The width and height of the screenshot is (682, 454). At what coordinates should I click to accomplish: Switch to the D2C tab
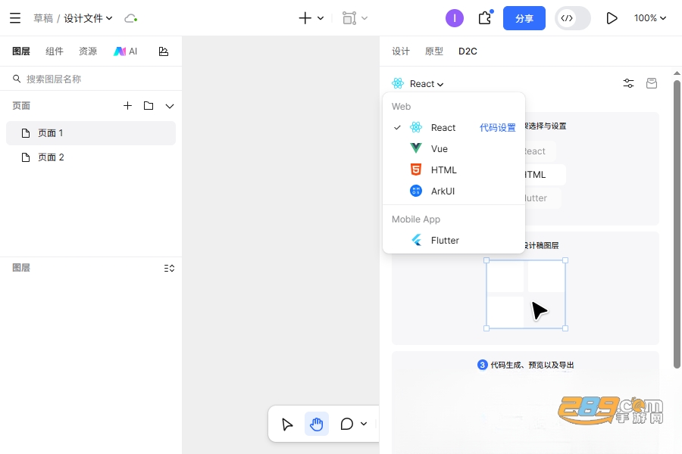468,51
